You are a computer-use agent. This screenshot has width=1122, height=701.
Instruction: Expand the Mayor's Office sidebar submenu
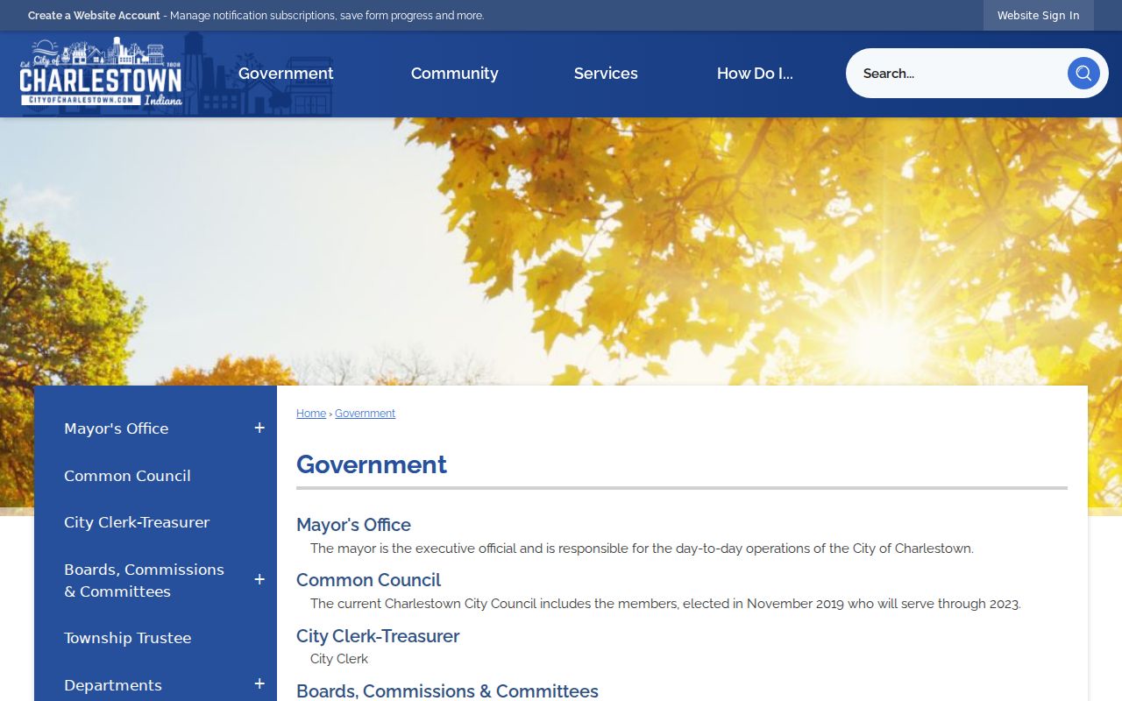pyautogui.click(x=259, y=428)
